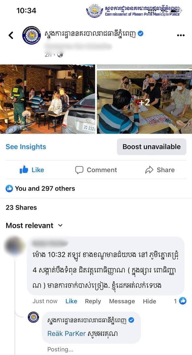This screenshot has width=192, height=355.
Task: Tap the Share arrow icon
Action: (149, 170)
